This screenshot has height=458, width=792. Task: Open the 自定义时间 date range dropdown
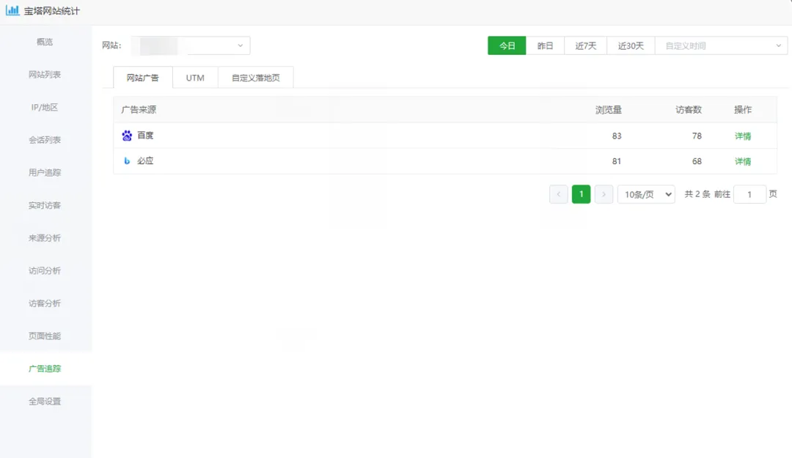pyautogui.click(x=722, y=45)
